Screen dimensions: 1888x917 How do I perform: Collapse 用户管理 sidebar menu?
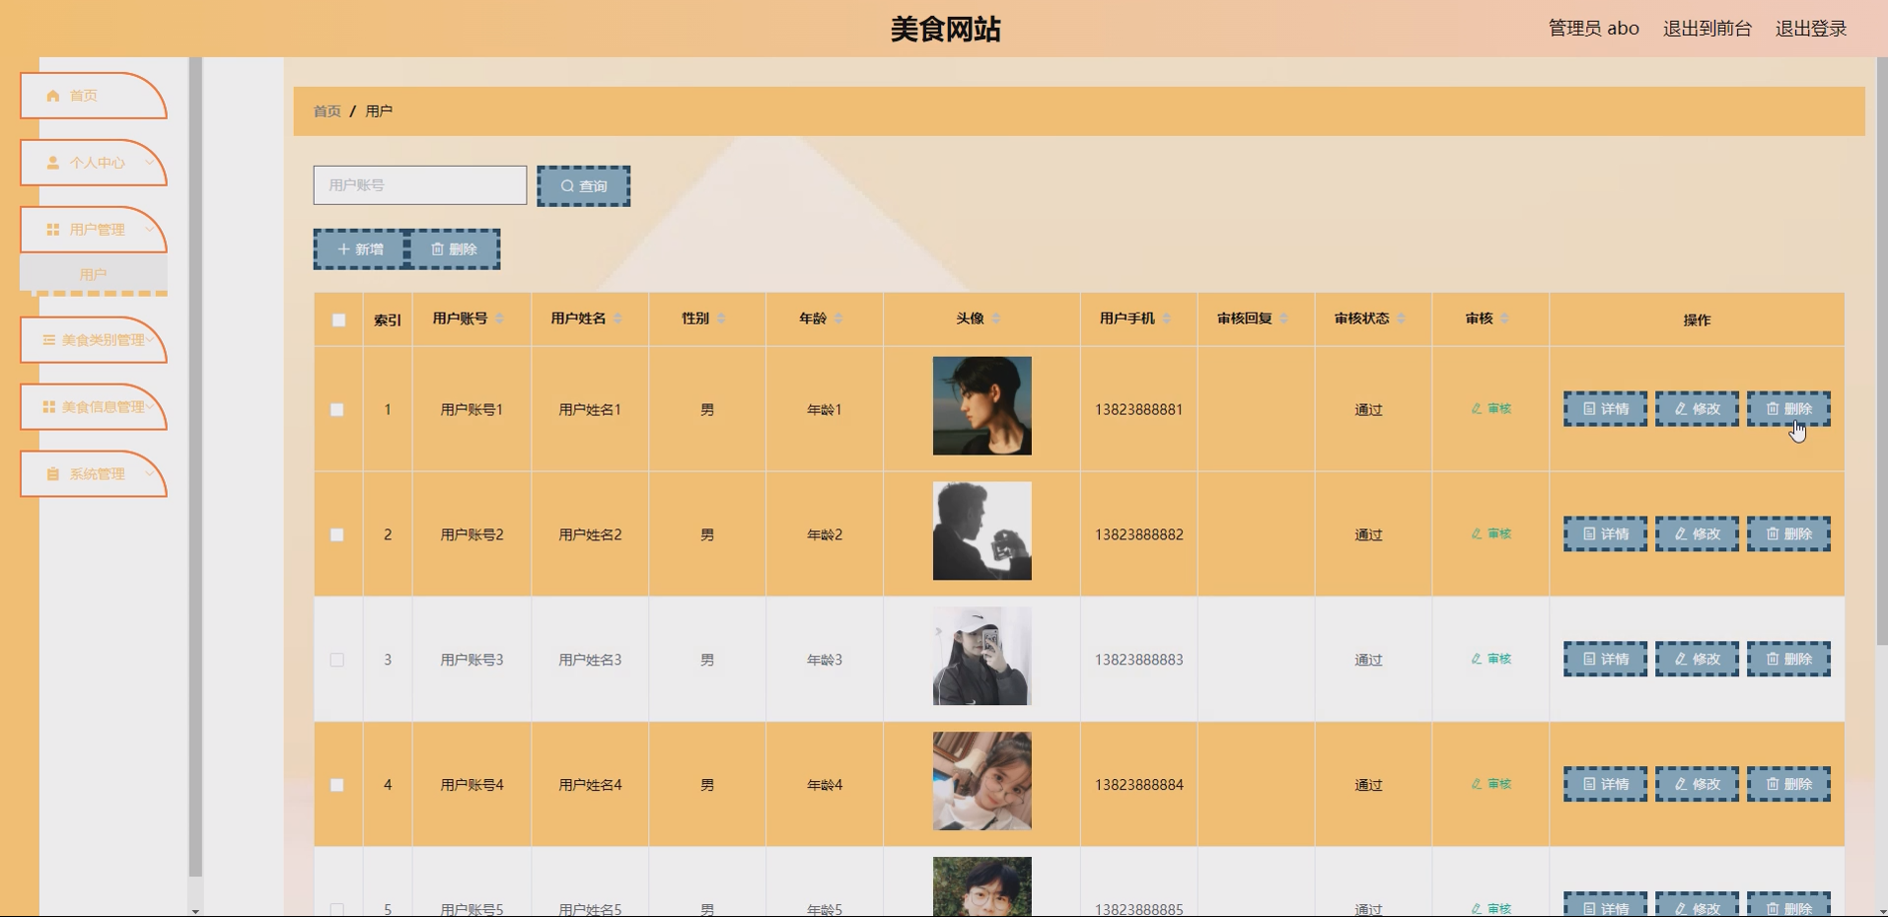pyautogui.click(x=93, y=230)
